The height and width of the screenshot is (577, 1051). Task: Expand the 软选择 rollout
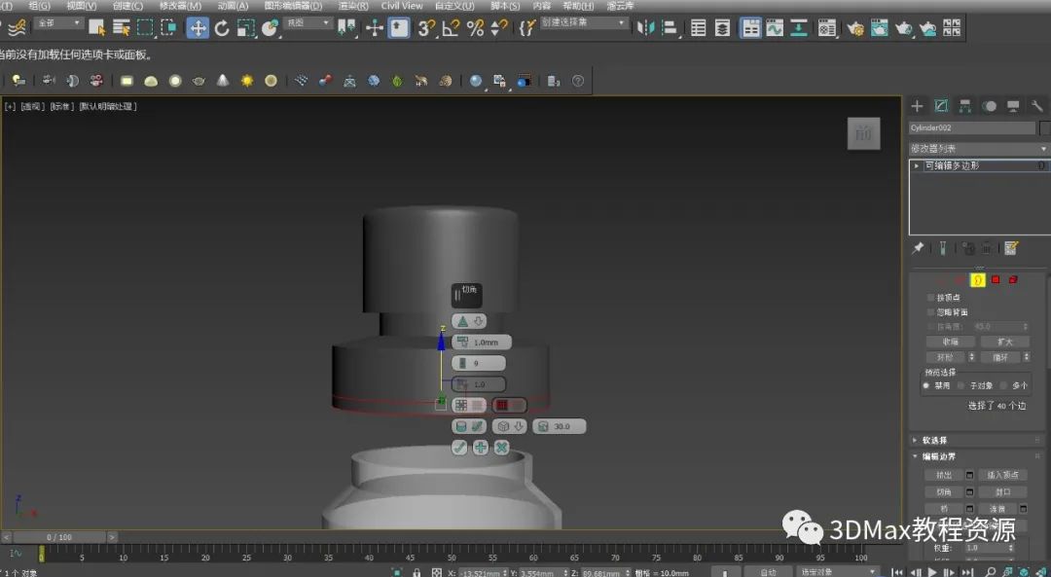click(935, 441)
